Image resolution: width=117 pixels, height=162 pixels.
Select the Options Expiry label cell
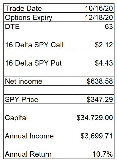point(37,17)
